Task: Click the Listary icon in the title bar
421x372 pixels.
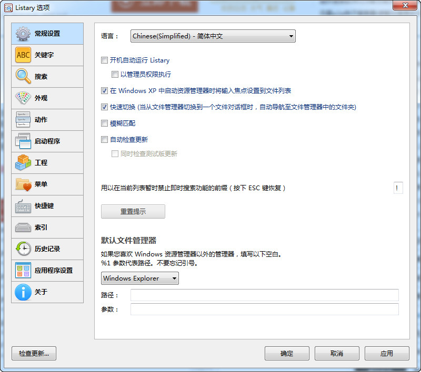Action: pyautogui.click(x=8, y=8)
